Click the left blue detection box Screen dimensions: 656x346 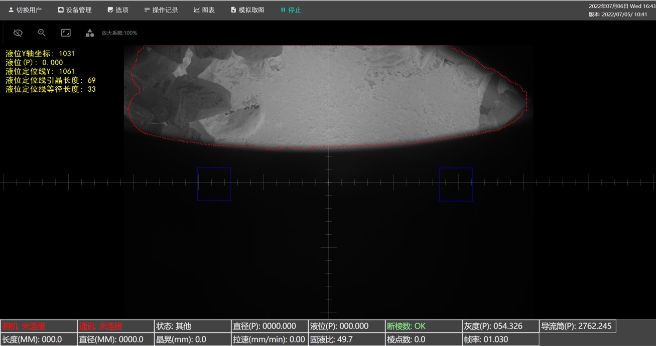pyautogui.click(x=214, y=184)
